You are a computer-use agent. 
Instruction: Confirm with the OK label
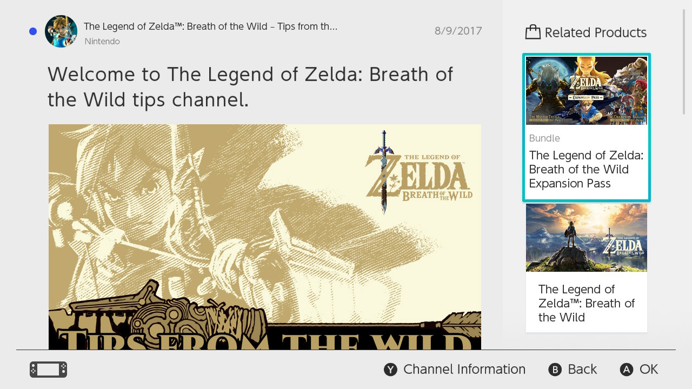[x=648, y=370]
